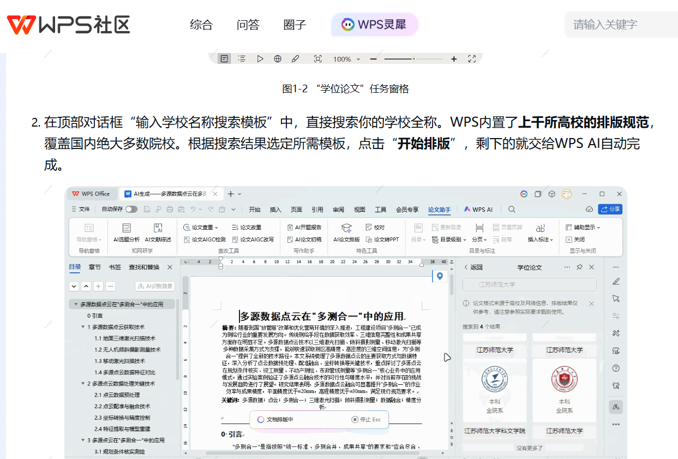Click 论文AIGC改写 tool
Image resolution: width=678 pixels, height=459 pixels.
(253, 240)
